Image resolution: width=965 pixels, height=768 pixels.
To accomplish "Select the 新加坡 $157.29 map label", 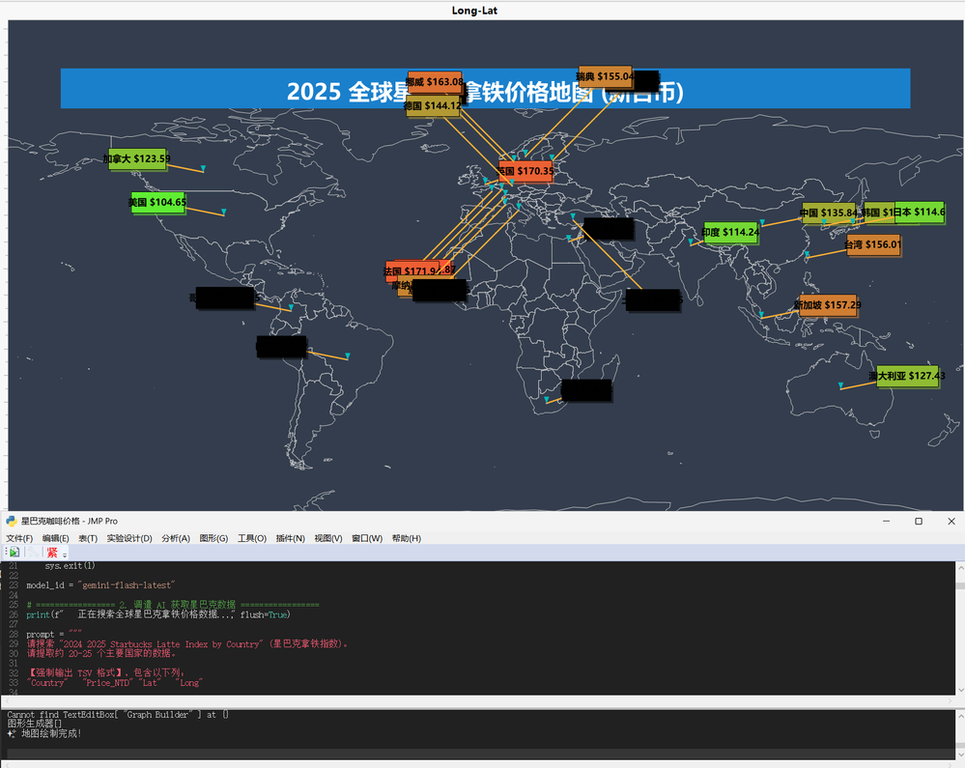I will point(828,305).
